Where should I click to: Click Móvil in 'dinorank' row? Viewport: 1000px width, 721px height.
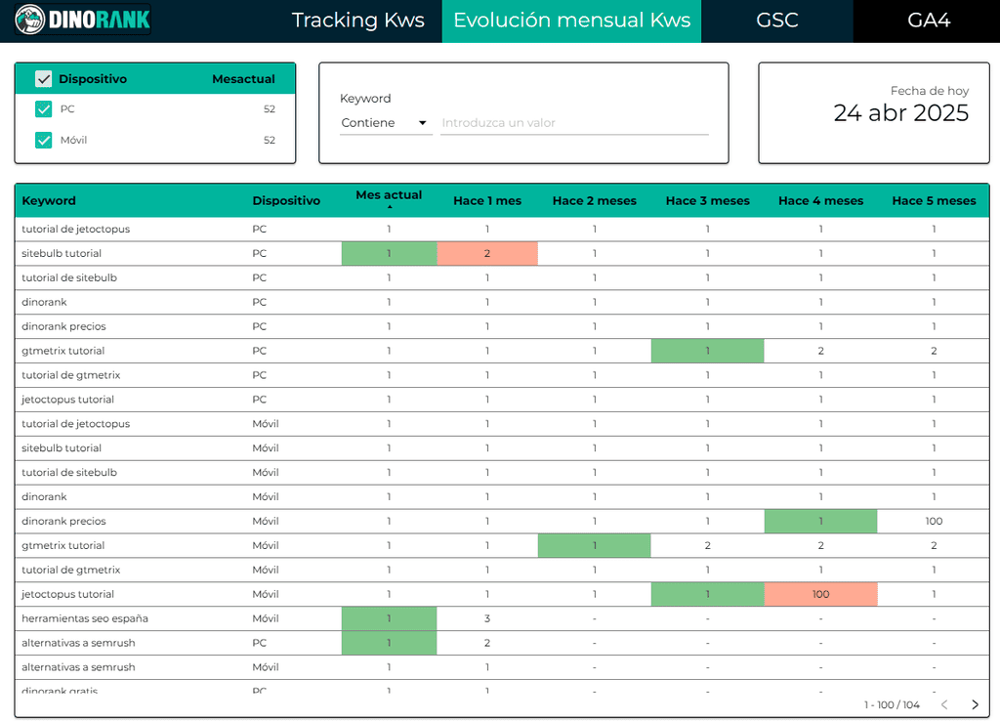click(266, 496)
